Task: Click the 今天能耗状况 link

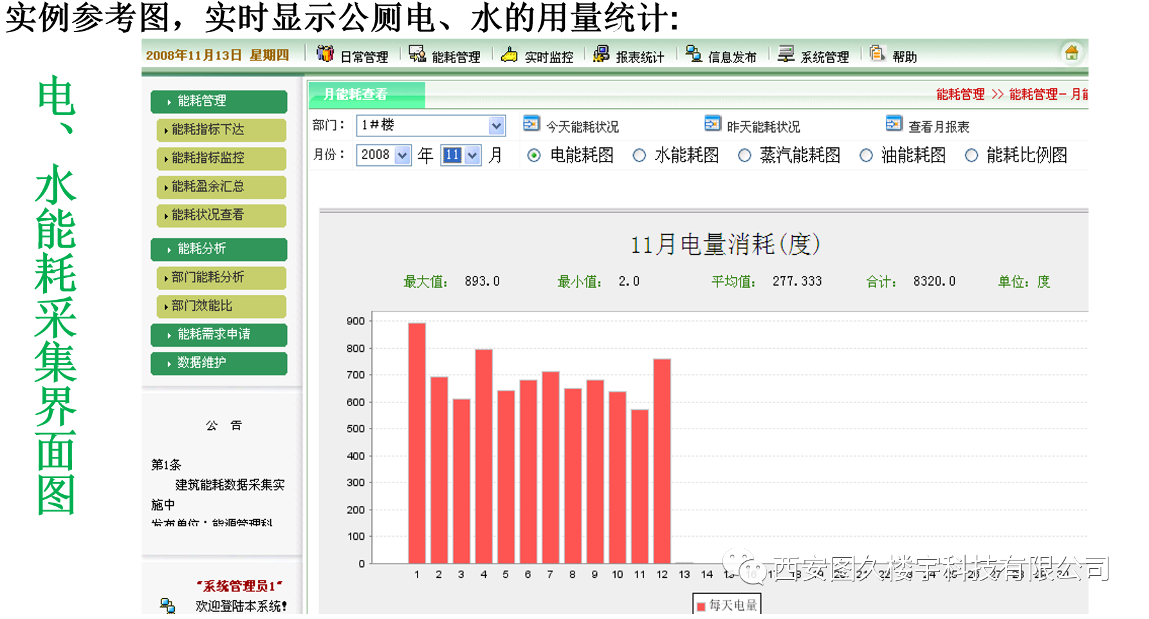Action: click(582, 127)
